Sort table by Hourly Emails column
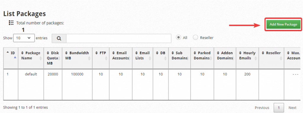The image size is (303, 113). [x=247, y=55]
